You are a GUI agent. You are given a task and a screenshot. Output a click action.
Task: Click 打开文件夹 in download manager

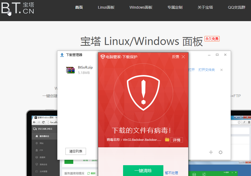click(206, 70)
